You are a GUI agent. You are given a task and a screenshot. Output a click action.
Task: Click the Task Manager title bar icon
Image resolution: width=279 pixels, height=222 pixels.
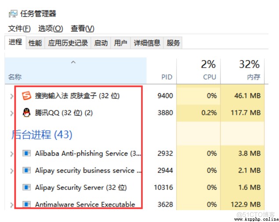point(13,14)
